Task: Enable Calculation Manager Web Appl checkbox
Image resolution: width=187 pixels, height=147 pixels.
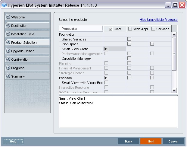Action: click(x=129, y=58)
